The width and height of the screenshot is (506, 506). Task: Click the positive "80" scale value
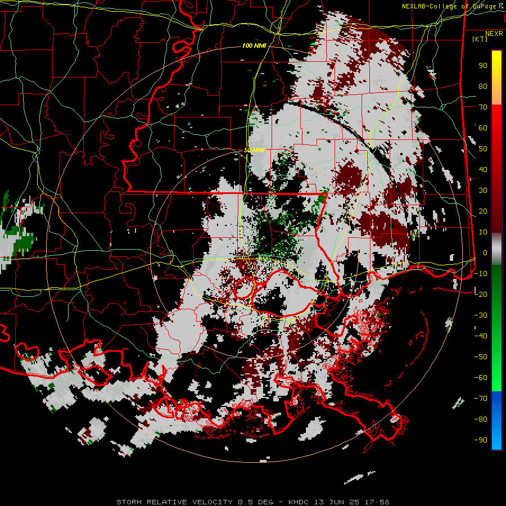[x=483, y=87]
